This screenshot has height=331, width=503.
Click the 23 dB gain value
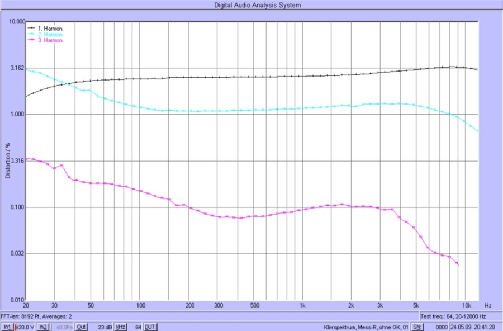104,327
